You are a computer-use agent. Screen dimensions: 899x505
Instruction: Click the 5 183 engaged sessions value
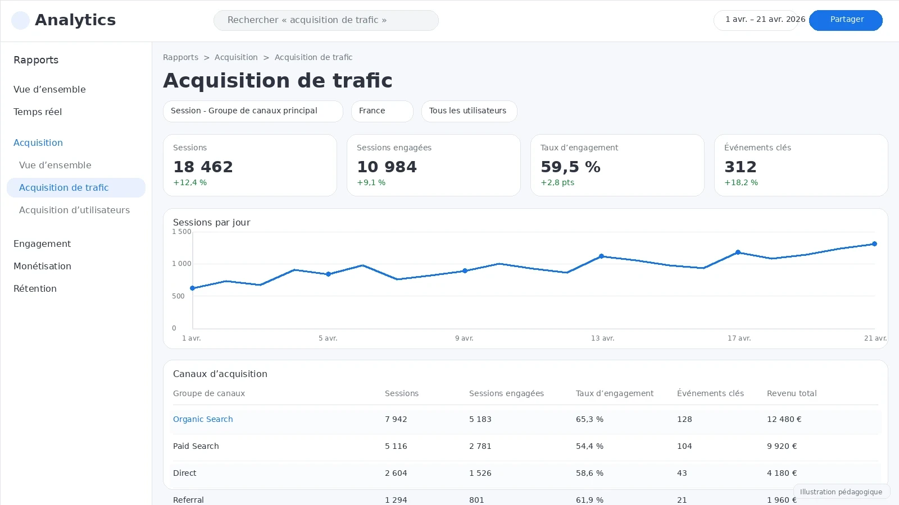(x=480, y=419)
